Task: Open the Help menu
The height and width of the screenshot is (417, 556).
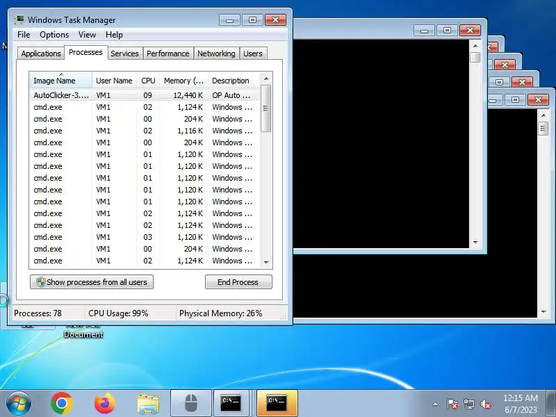Action: tap(114, 35)
